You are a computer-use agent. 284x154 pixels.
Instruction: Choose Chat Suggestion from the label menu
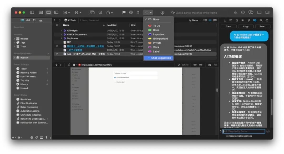pos(159,58)
